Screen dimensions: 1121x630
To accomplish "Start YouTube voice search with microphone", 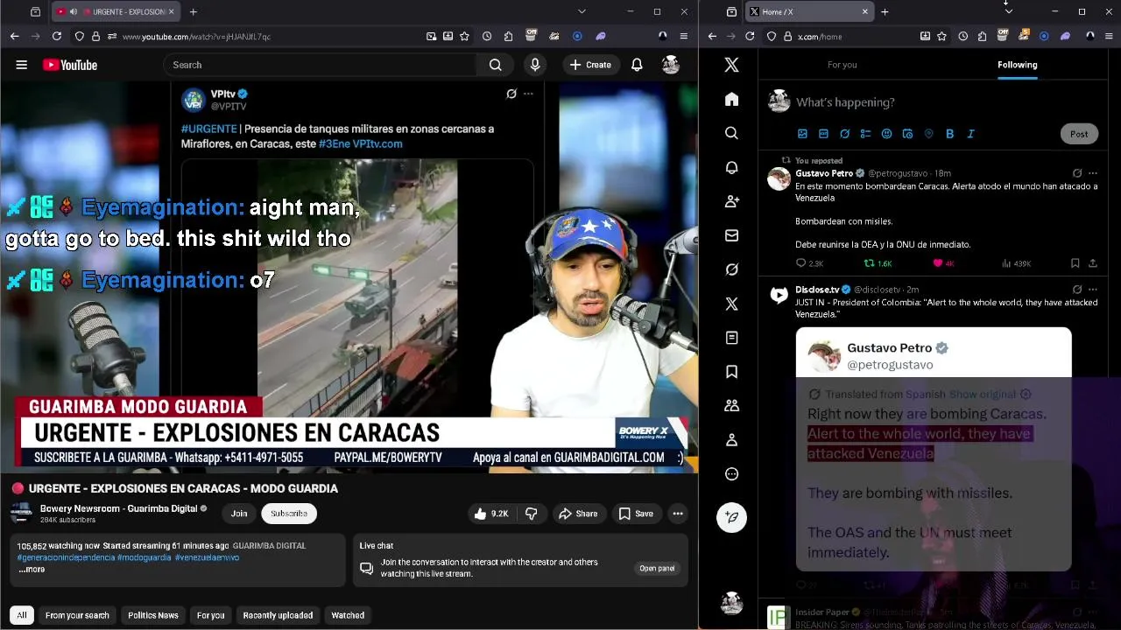I will click(x=535, y=65).
